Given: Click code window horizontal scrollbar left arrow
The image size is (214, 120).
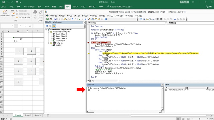Looking at the screenshot, I should tap(93, 81).
